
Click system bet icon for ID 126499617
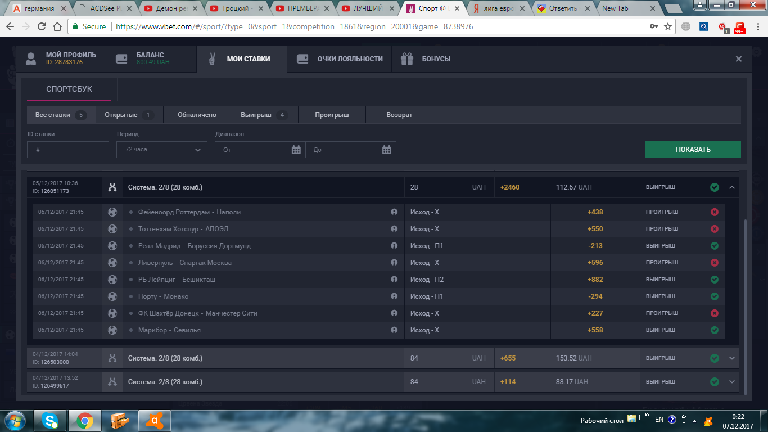[112, 382]
